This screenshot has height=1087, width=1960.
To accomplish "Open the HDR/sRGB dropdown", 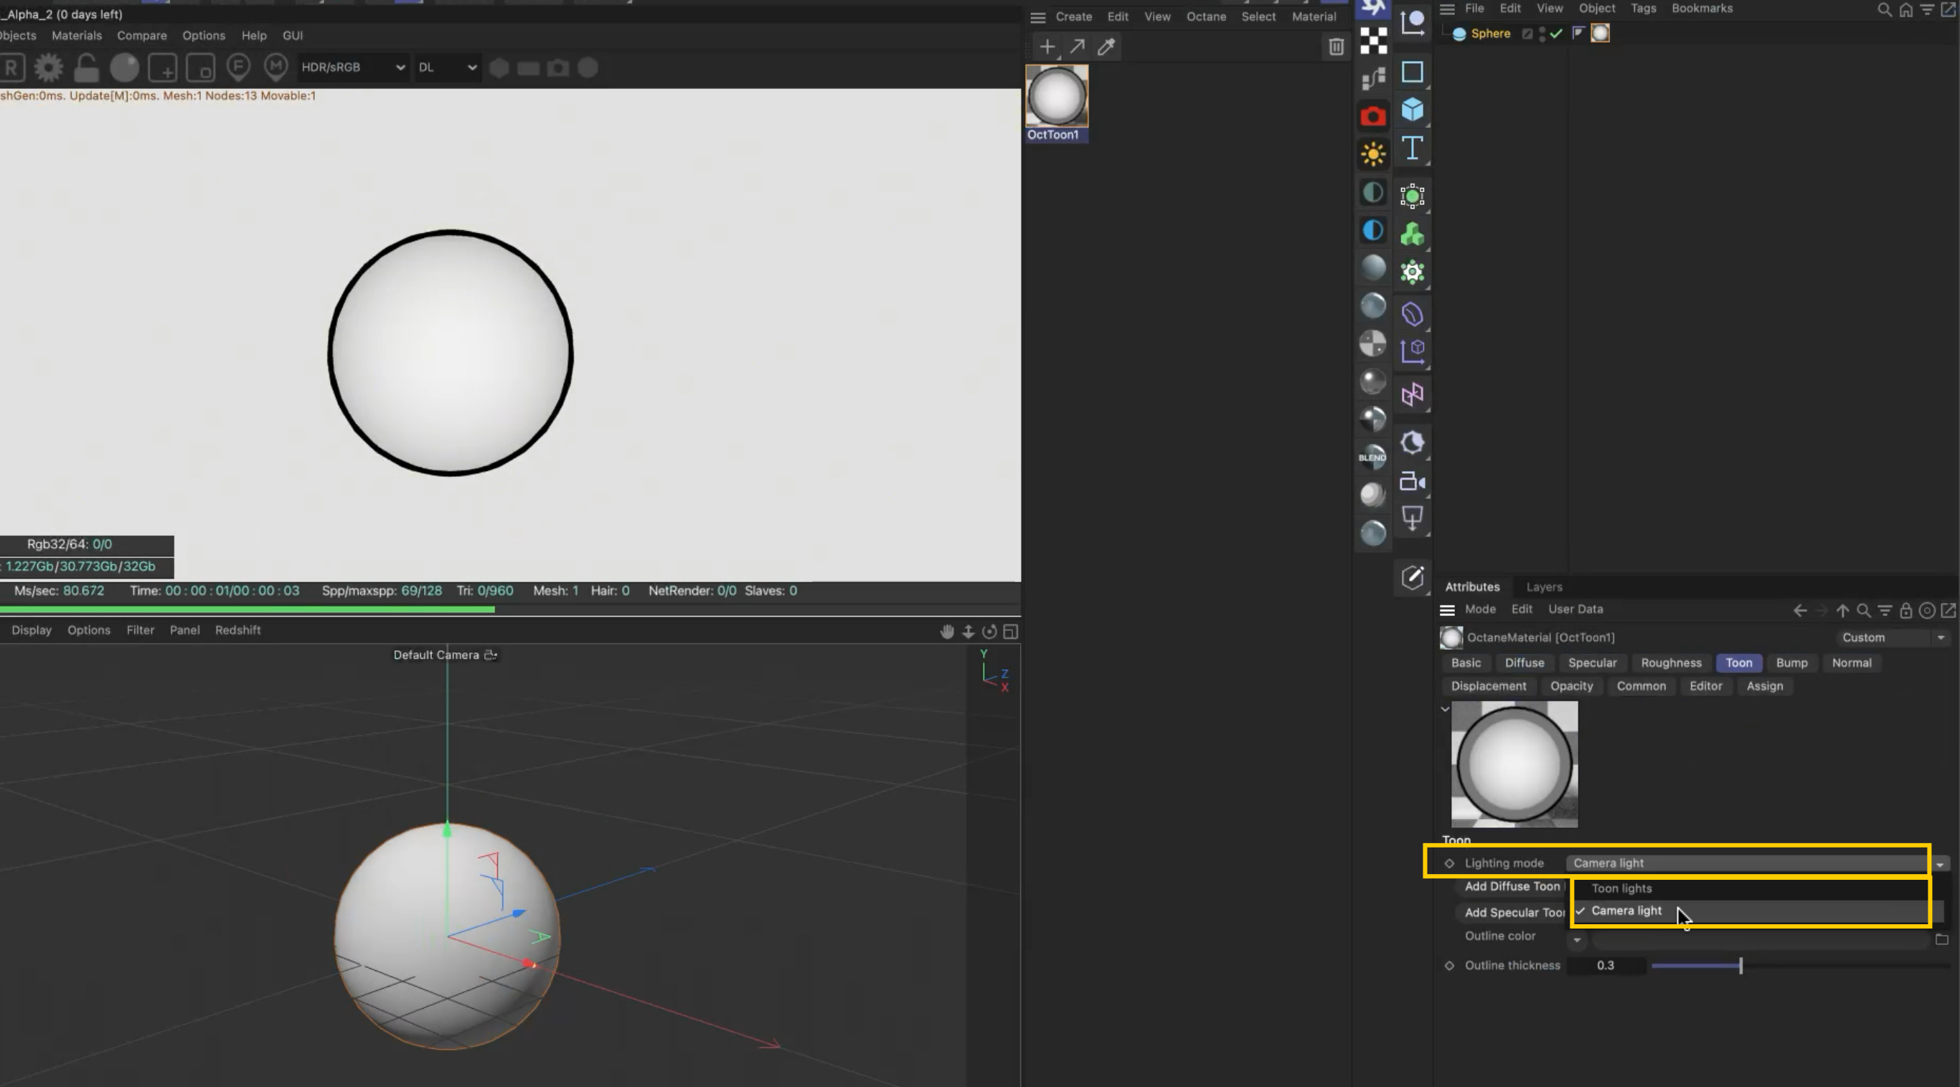I will click(x=352, y=67).
